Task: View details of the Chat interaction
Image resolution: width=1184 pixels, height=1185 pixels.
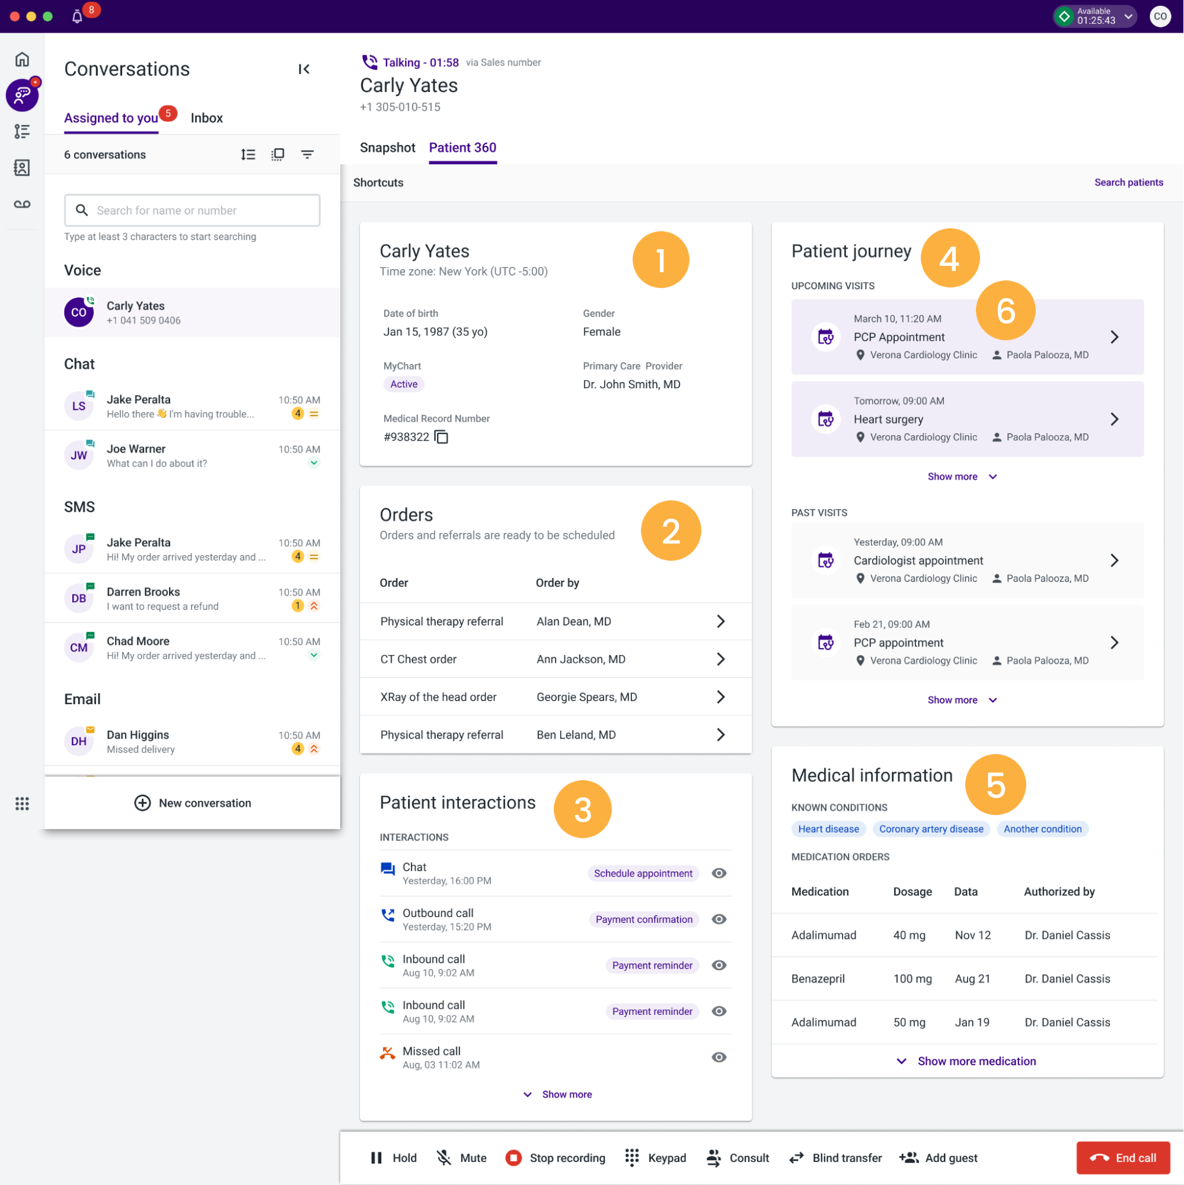Action: pyautogui.click(x=719, y=873)
